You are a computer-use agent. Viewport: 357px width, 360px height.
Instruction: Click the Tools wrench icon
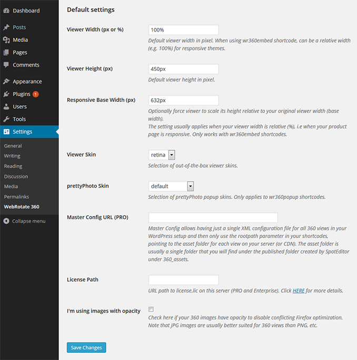[6, 119]
